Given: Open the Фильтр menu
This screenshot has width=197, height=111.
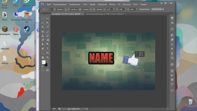Looking at the screenshot, I should (x=112, y=4).
